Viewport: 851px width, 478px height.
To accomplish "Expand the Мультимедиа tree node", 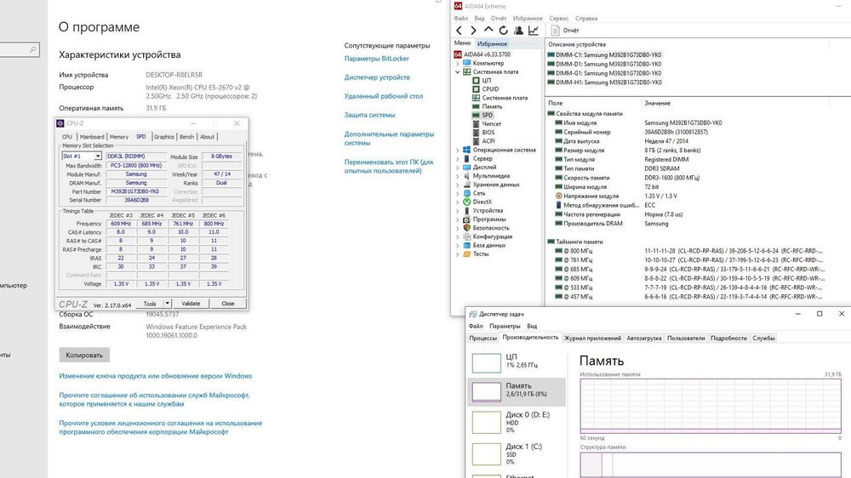I will click(x=458, y=176).
